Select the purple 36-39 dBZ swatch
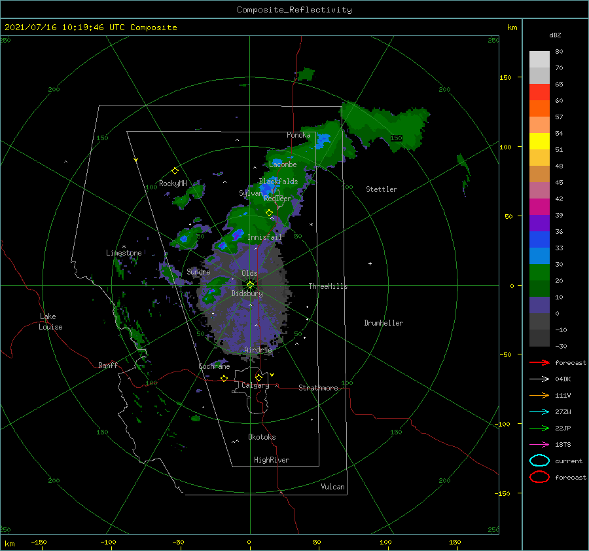Image resolution: width=589 pixels, height=551 pixels. pyautogui.click(x=539, y=223)
